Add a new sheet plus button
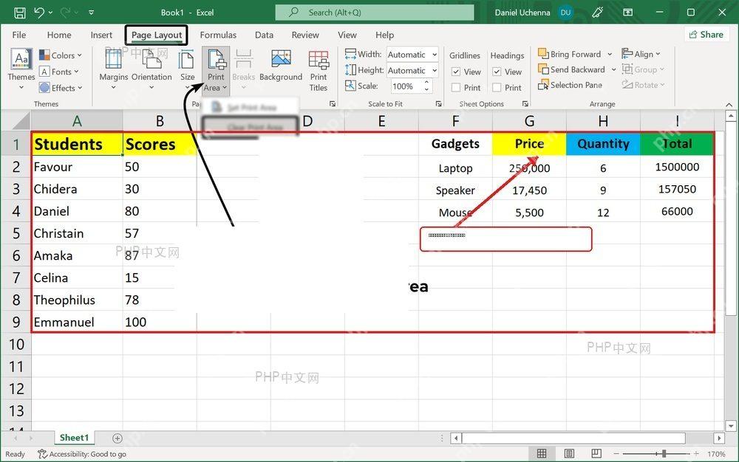Viewport: 739px width, 462px height. pyautogui.click(x=118, y=438)
